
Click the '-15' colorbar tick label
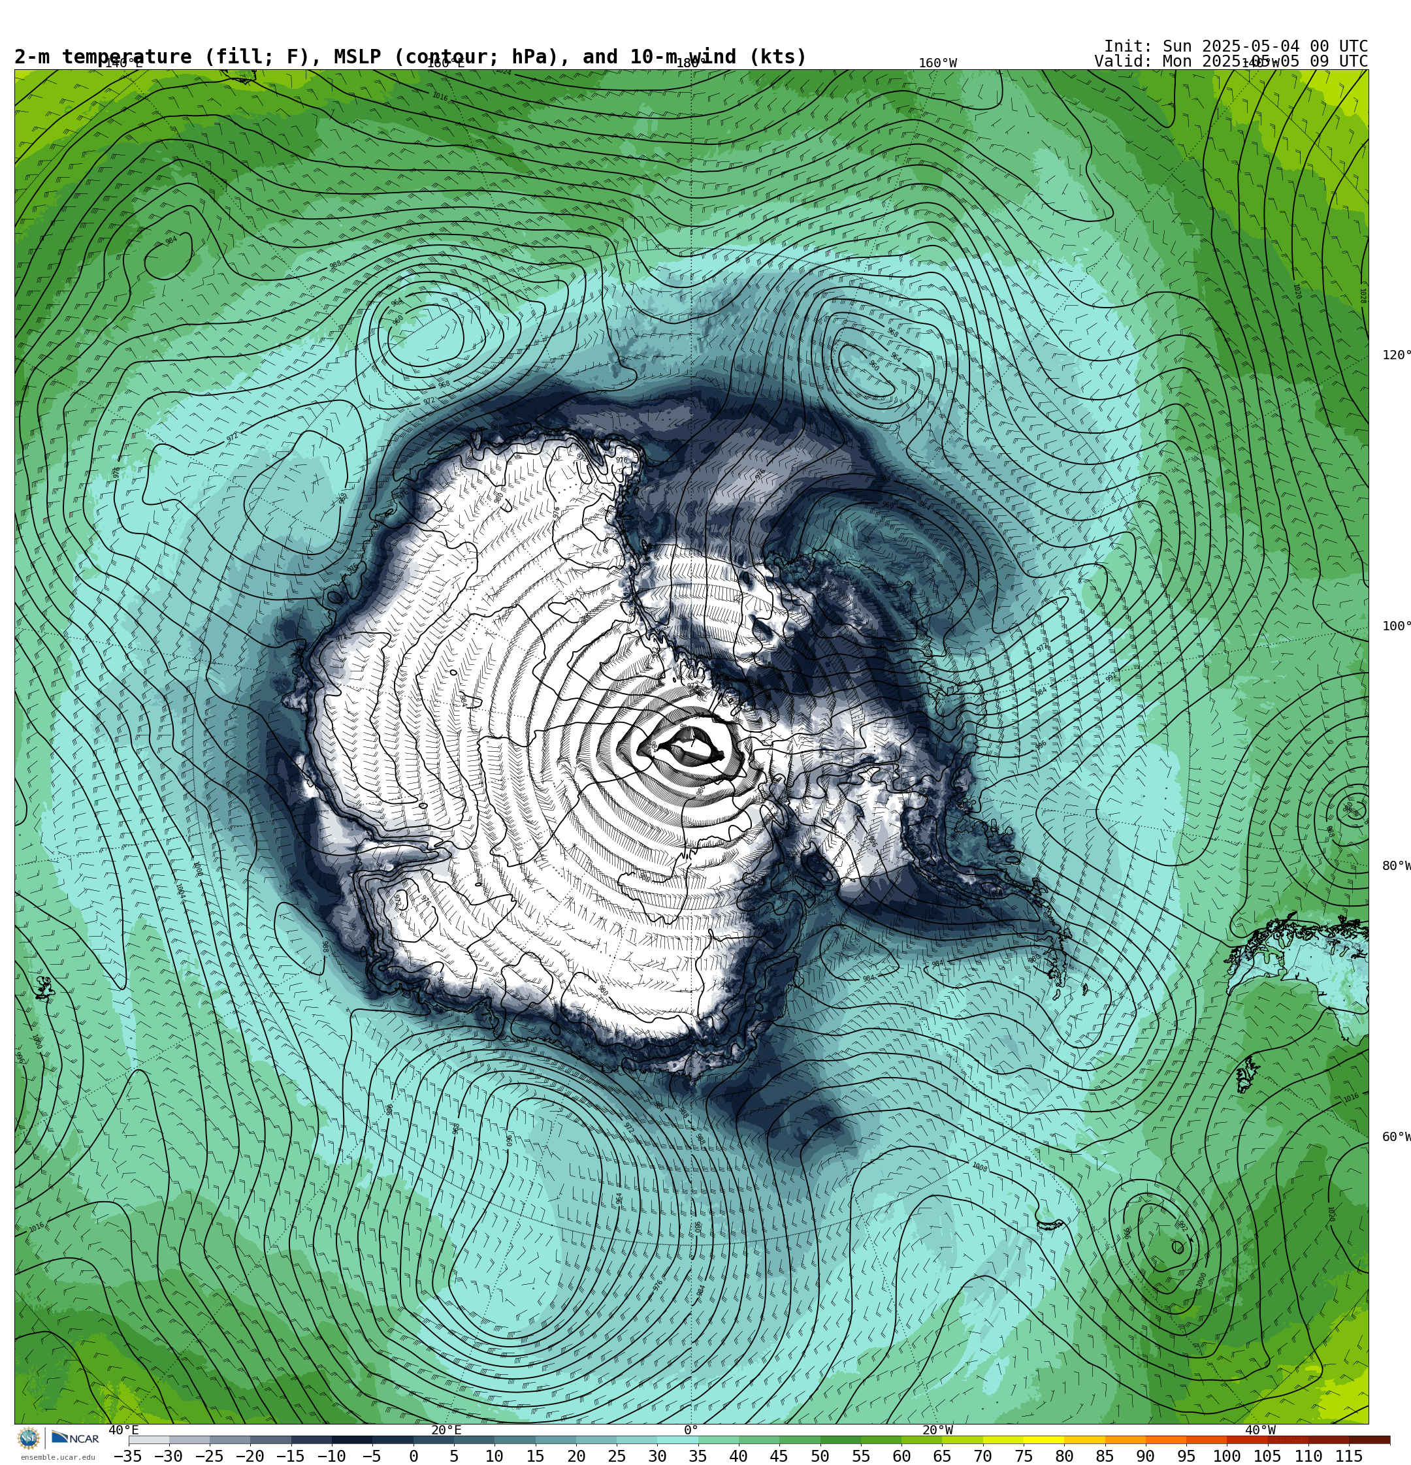(x=290, y=1456)
